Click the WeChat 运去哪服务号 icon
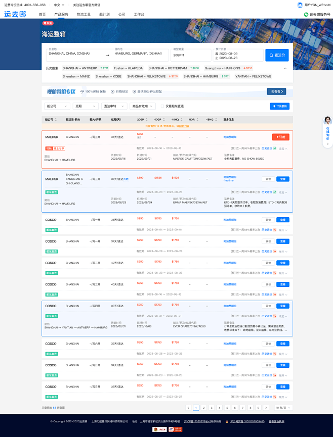Image resolution: width=333 pixels, height=437 pixels. [x=306, y=15]
